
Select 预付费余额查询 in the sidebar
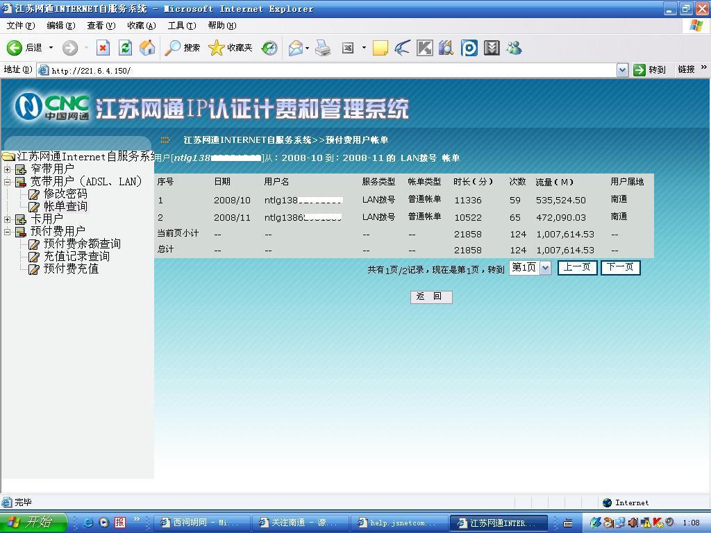83,244
